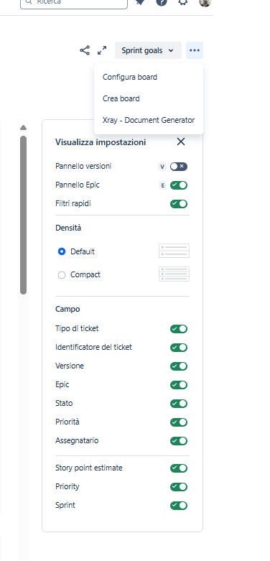Click the share board icon

[x=85, y=50]
